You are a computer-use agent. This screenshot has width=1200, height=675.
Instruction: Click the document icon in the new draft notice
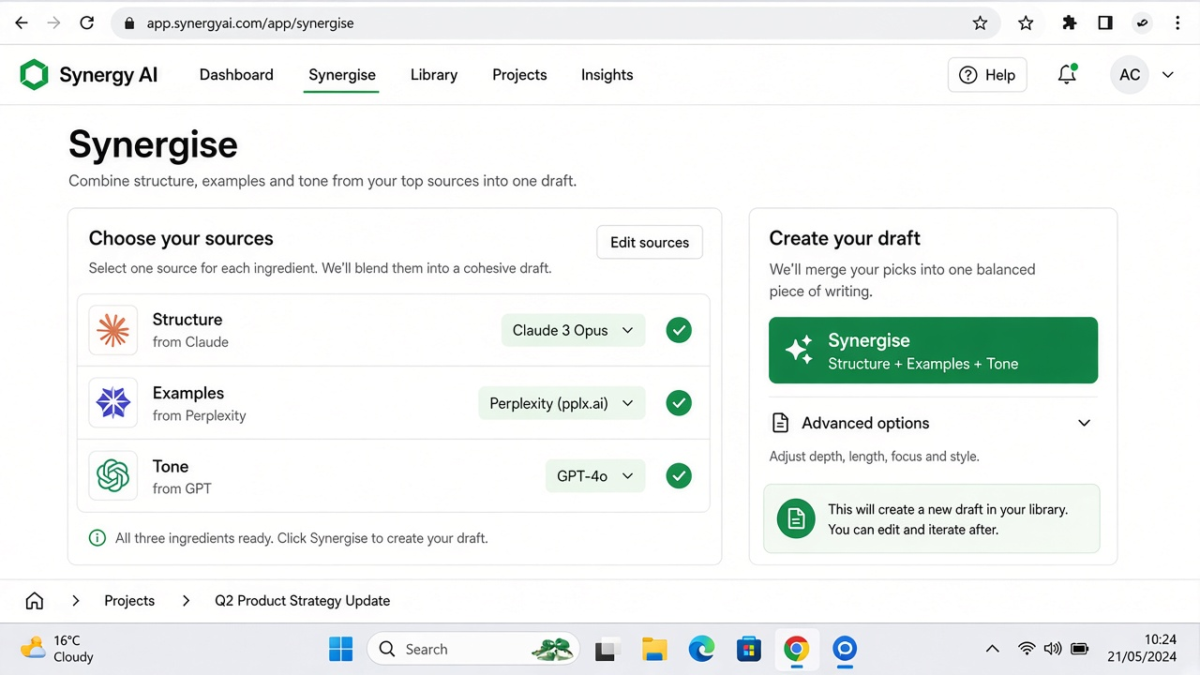[x=796, y=518]
